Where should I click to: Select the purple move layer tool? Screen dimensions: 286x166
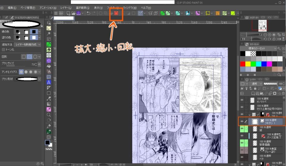(x=49, y=61)
